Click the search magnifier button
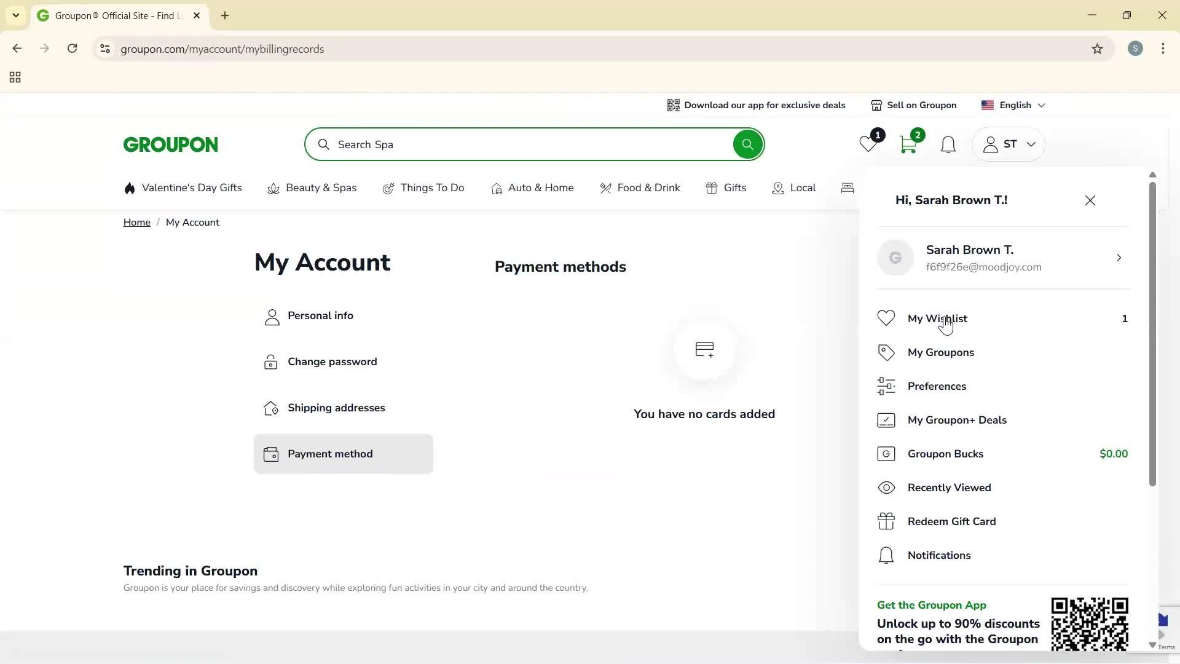 747,144
